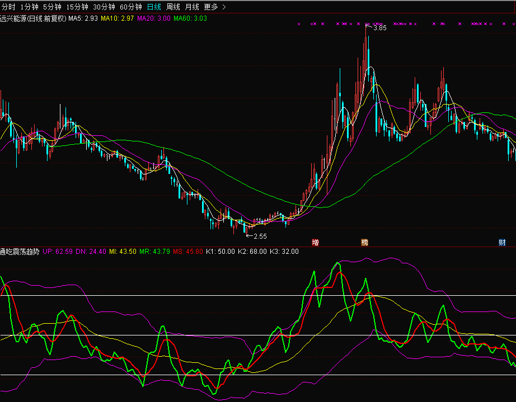Open the 榜 event marker
The width and height of the screenshot is (516, 402).
(365, 243)
